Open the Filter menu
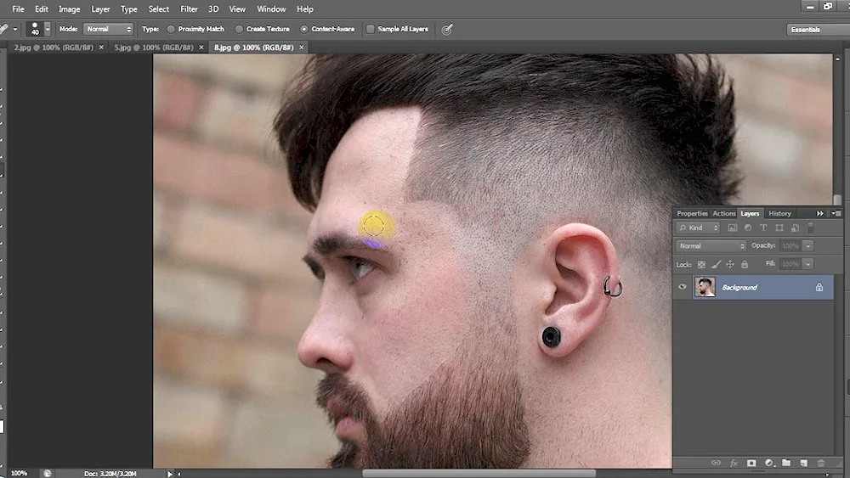 pos(189,8)
